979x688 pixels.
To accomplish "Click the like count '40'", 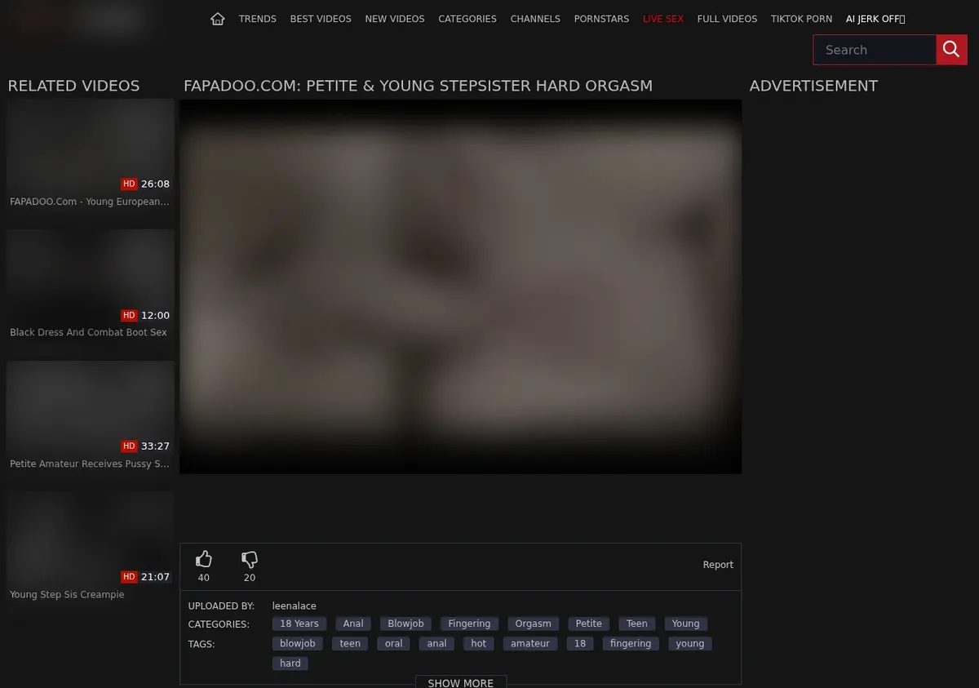I will [204, 578].
